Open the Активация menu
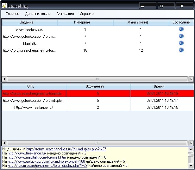Image resolution: width=195 pixels, height=170 pixels. (65, 14)
